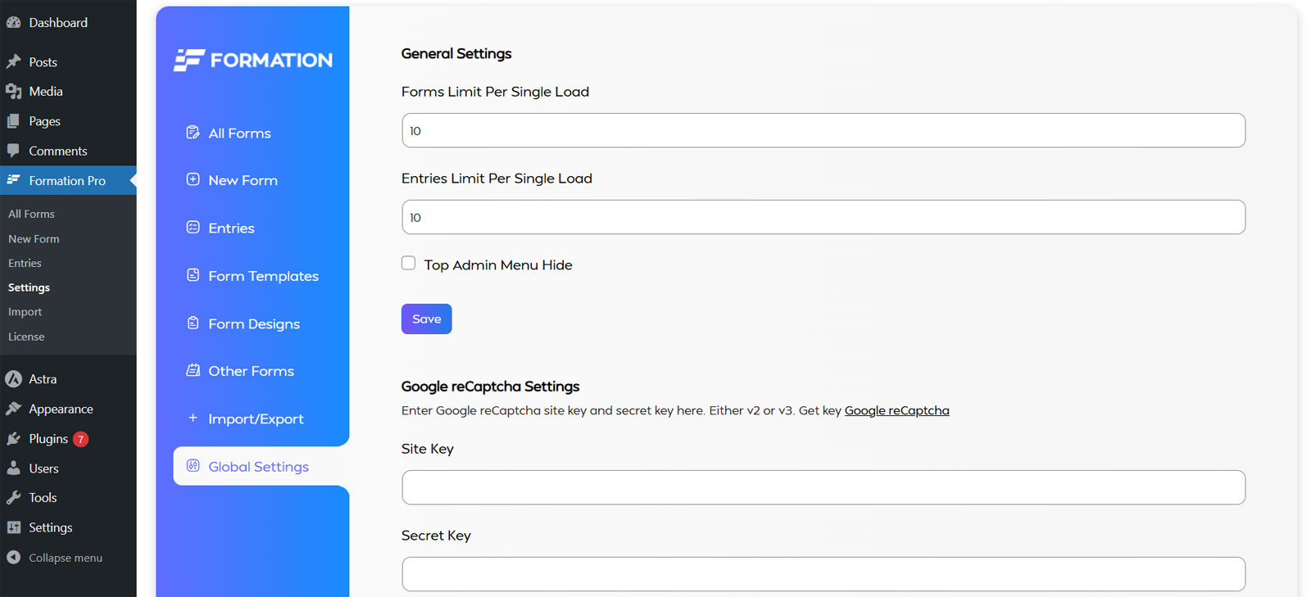Click the Users person icon
The image size is (1311, 597).
pos(14,468)
